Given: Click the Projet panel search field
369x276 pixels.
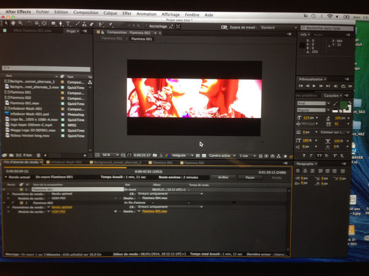Looking at the screenshot, I should coord(46,68).
